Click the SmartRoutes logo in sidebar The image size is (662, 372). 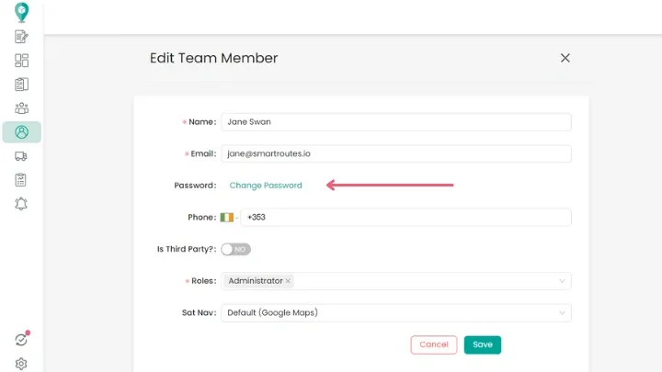[x=21, y=12]
